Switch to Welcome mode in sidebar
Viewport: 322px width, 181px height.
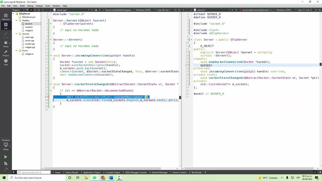click(6, 17)
